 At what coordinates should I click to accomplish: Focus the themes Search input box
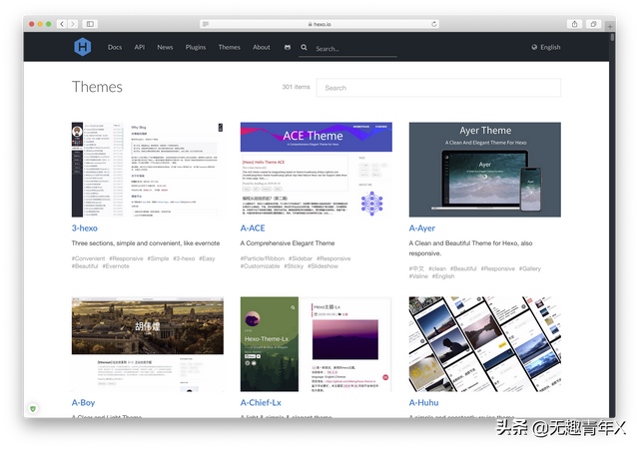point(438,88)
